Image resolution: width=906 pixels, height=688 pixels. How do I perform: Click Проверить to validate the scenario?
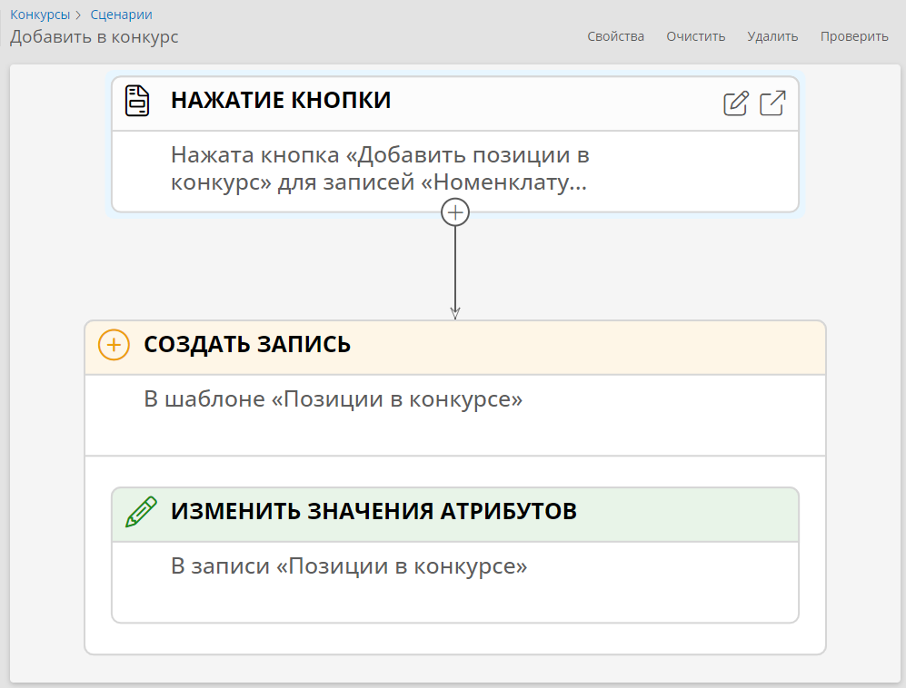[x=854, y=36]
